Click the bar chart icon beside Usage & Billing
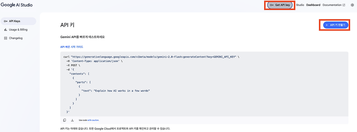357x132 pixels. click(6, 30)
